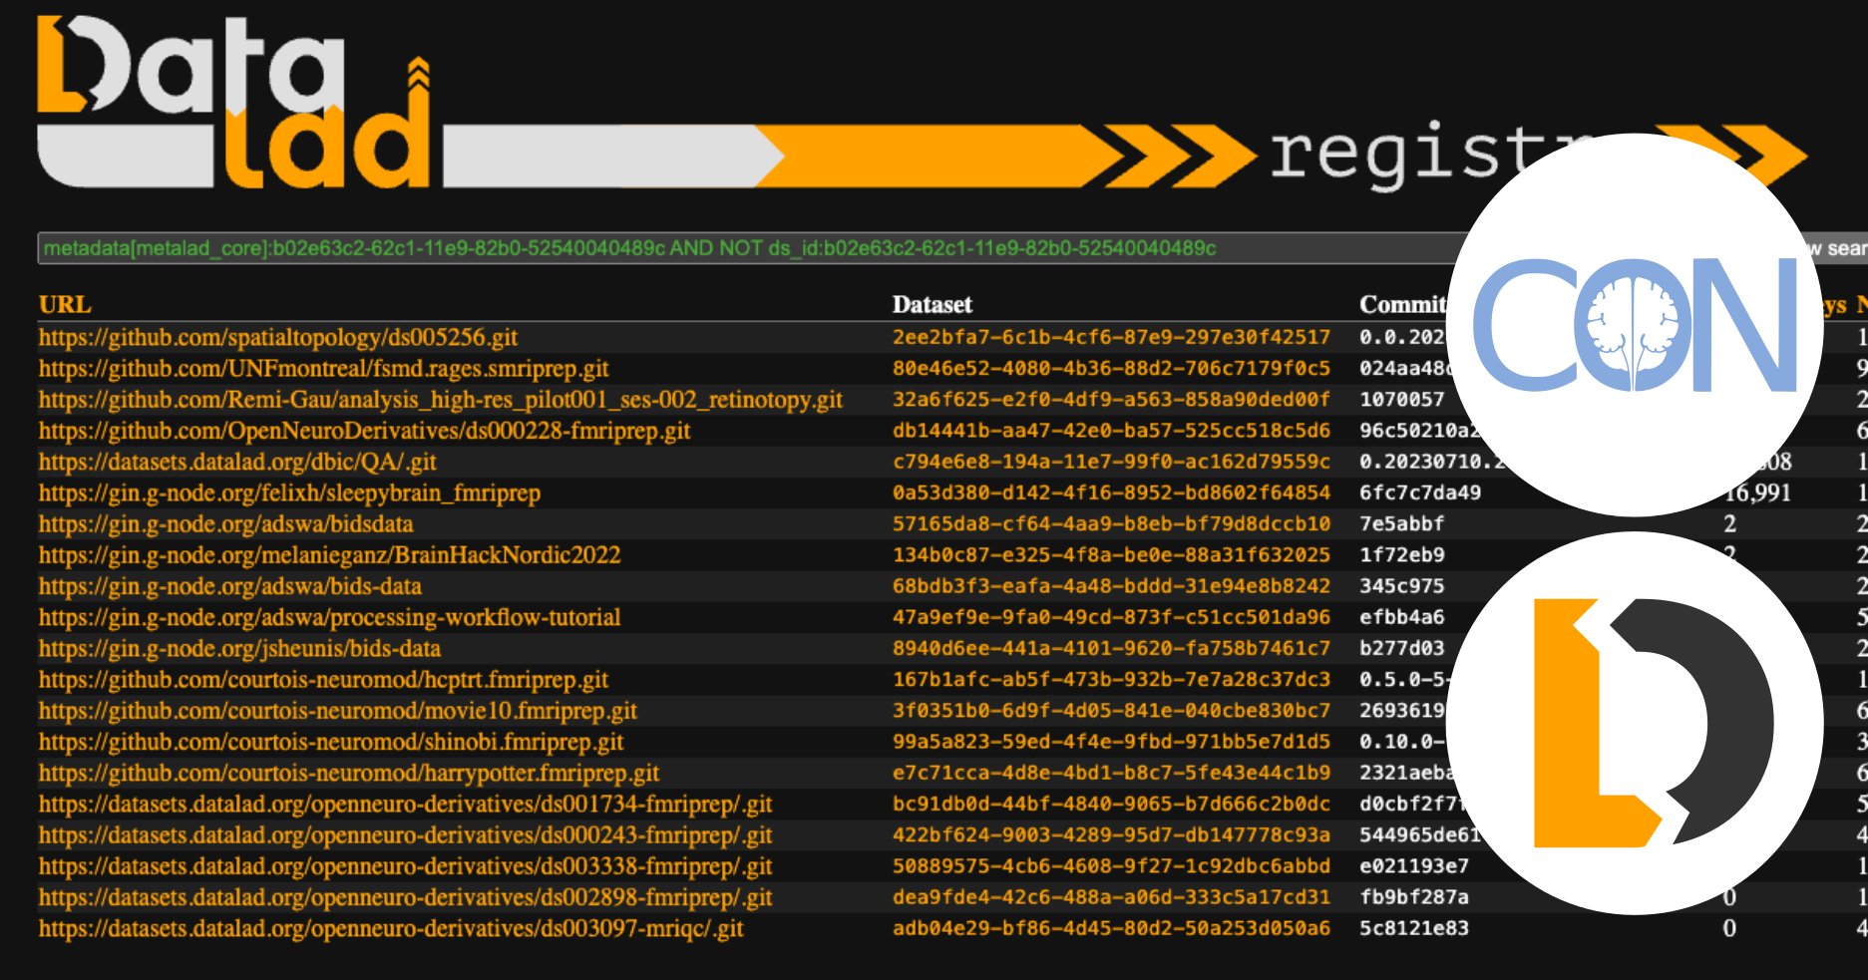Open openneuro-derivatives/ds001734-fmriprep link

point(406,804)
